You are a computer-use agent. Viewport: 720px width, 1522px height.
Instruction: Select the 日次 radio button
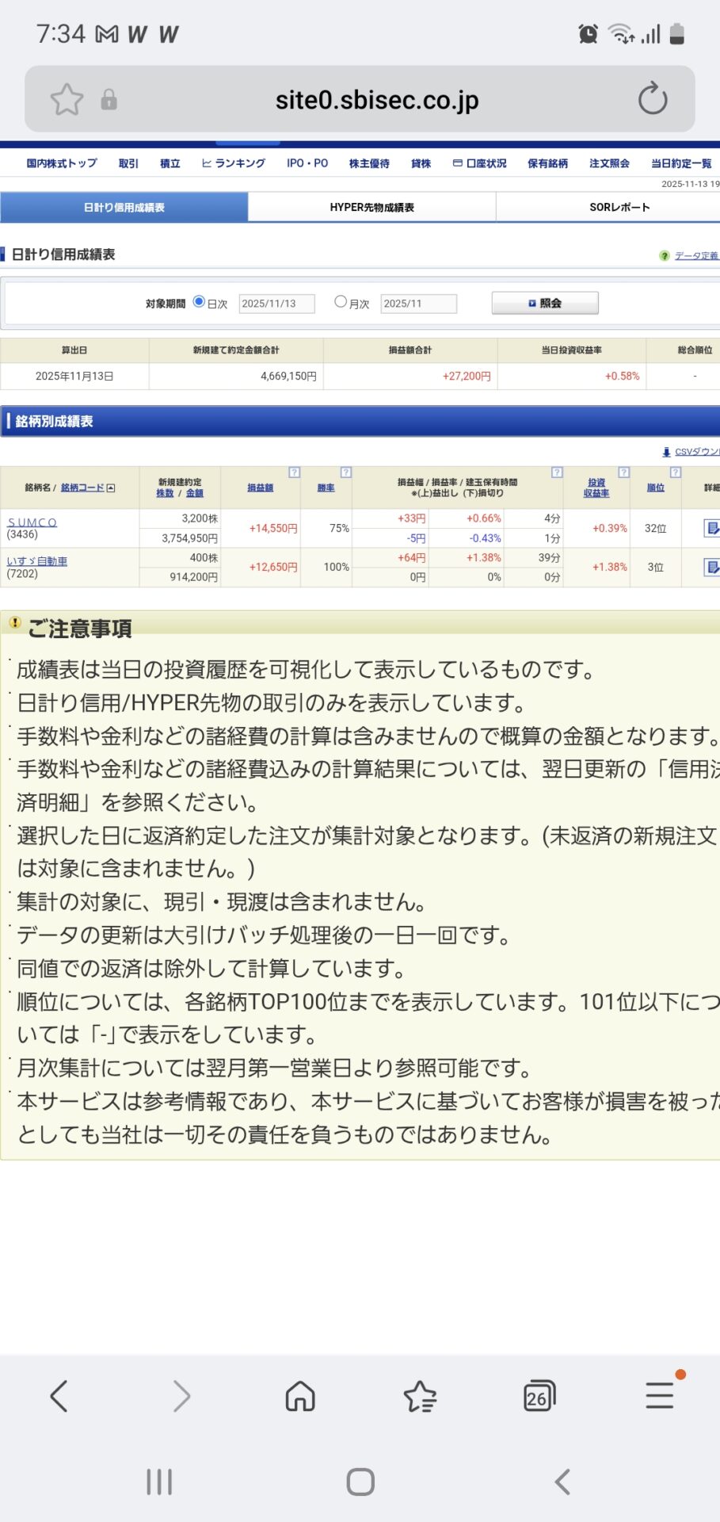[200, 302]
